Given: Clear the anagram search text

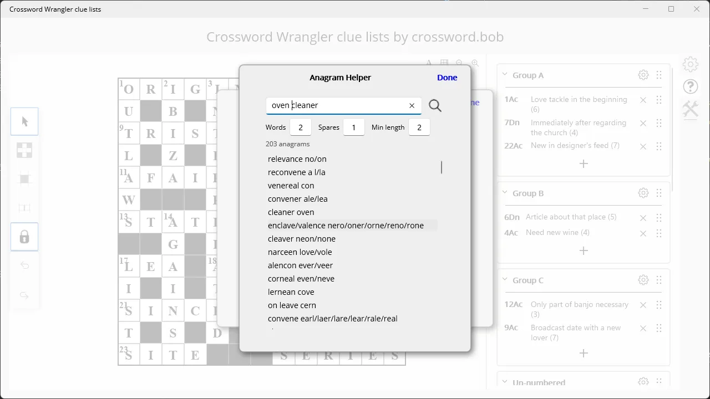Looking at the screenshot, I should point(412,105).
